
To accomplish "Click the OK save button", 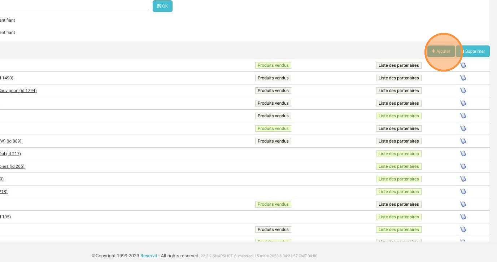I will (x=162, y=6).
